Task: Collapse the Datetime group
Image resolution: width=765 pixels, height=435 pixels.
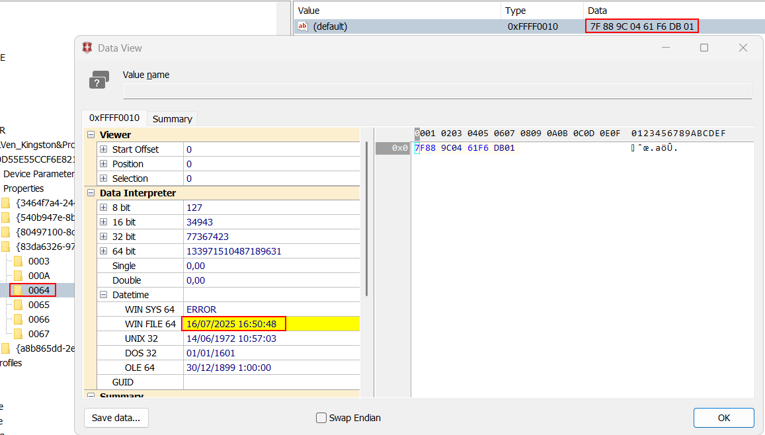Action: 104,295
